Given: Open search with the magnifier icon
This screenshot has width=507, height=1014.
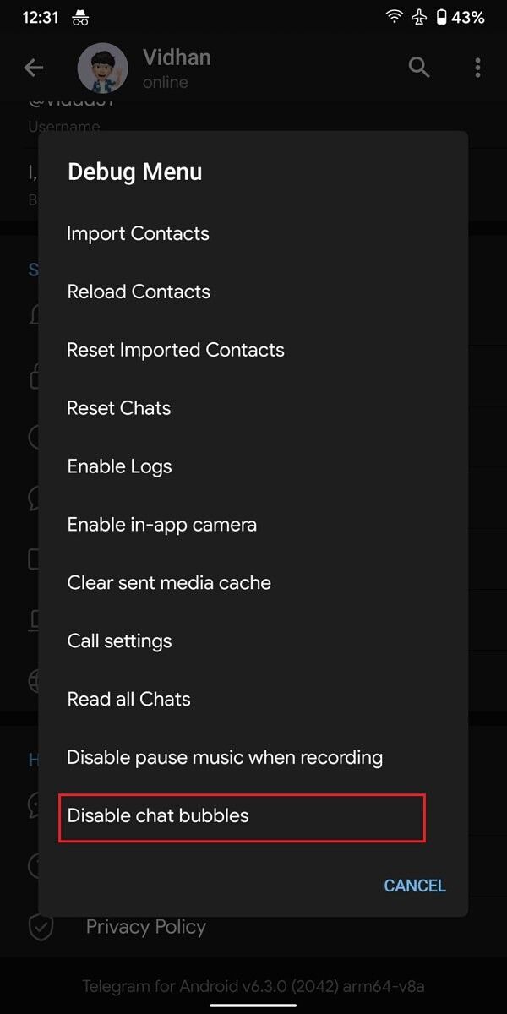Looking at the screenshot, I should pos(419,68).
